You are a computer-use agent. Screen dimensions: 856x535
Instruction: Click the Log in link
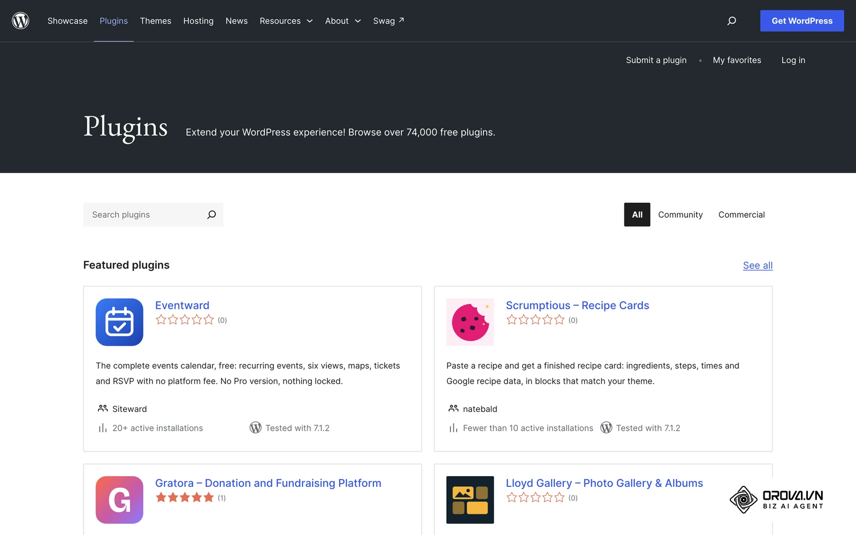click(x=793, y=60)
